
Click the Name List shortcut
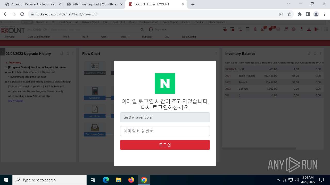(x=42, y=22)
